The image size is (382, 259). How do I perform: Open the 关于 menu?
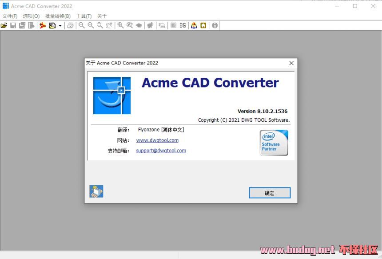(x=102, y=16)
